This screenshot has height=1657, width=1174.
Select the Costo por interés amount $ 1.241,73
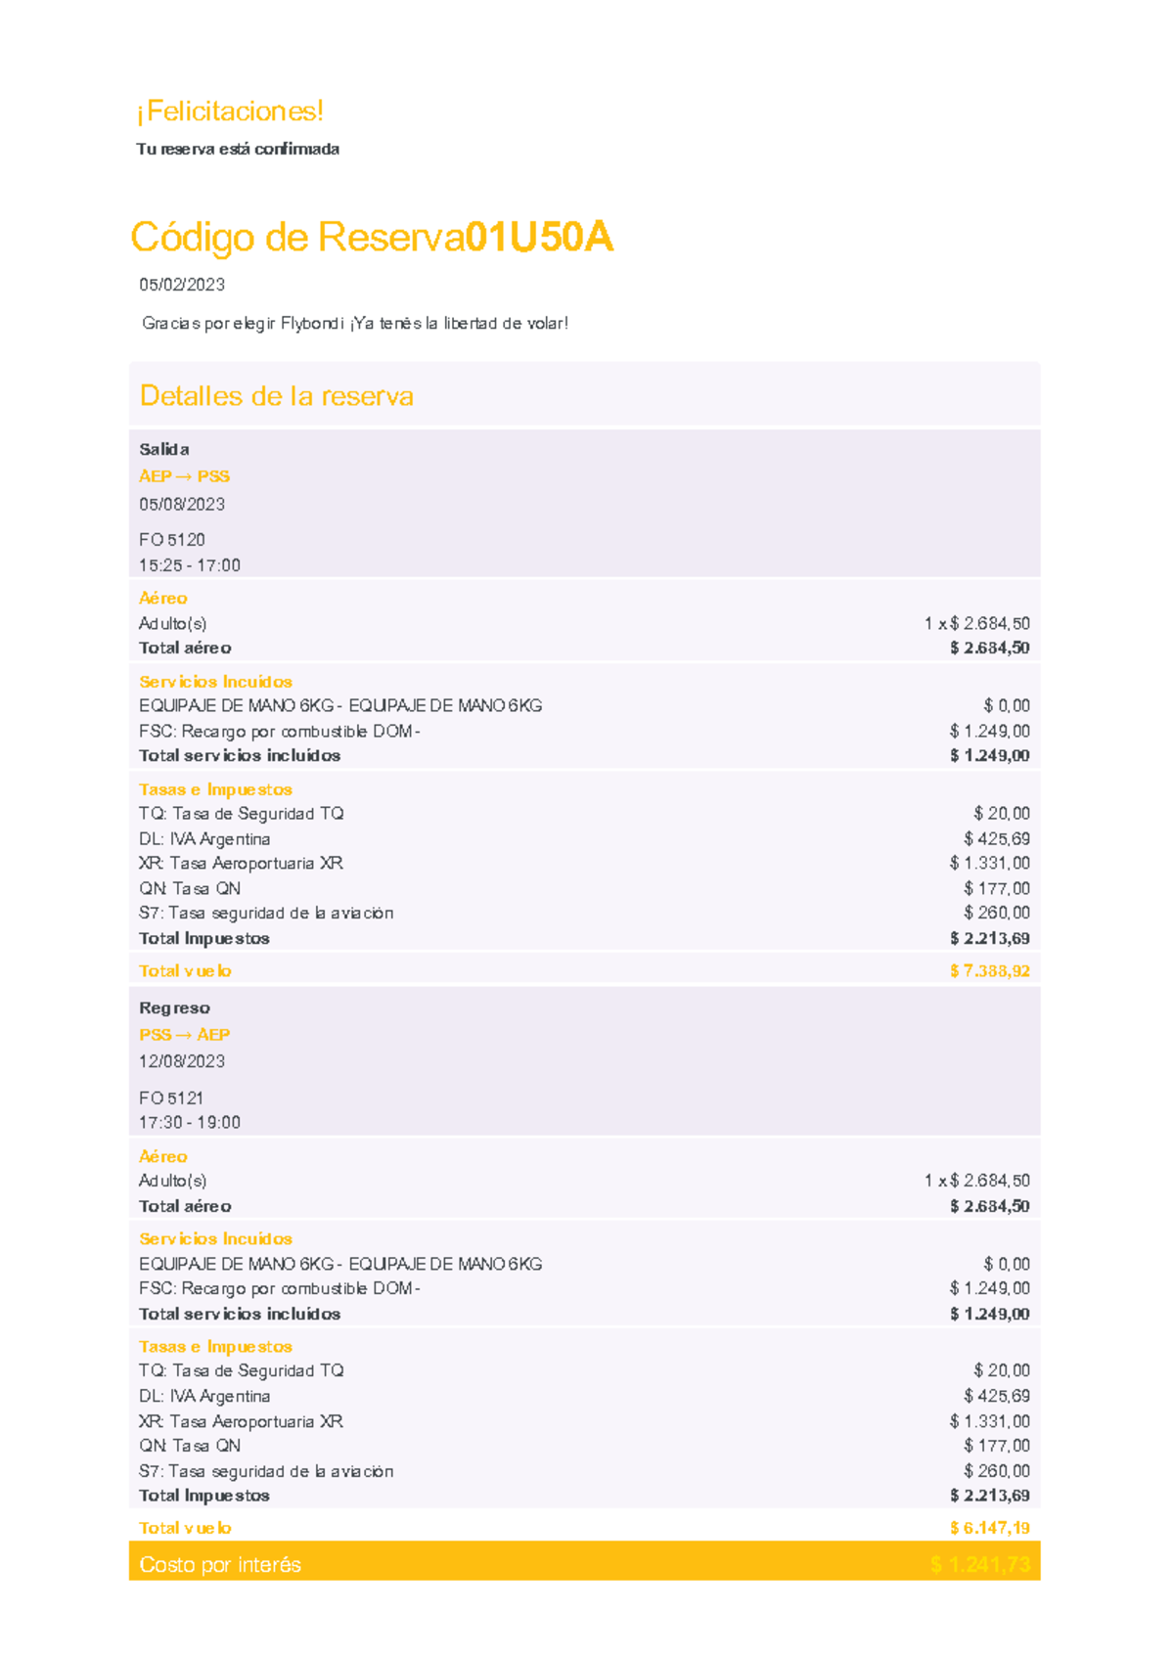click(x=980, y=1565)
